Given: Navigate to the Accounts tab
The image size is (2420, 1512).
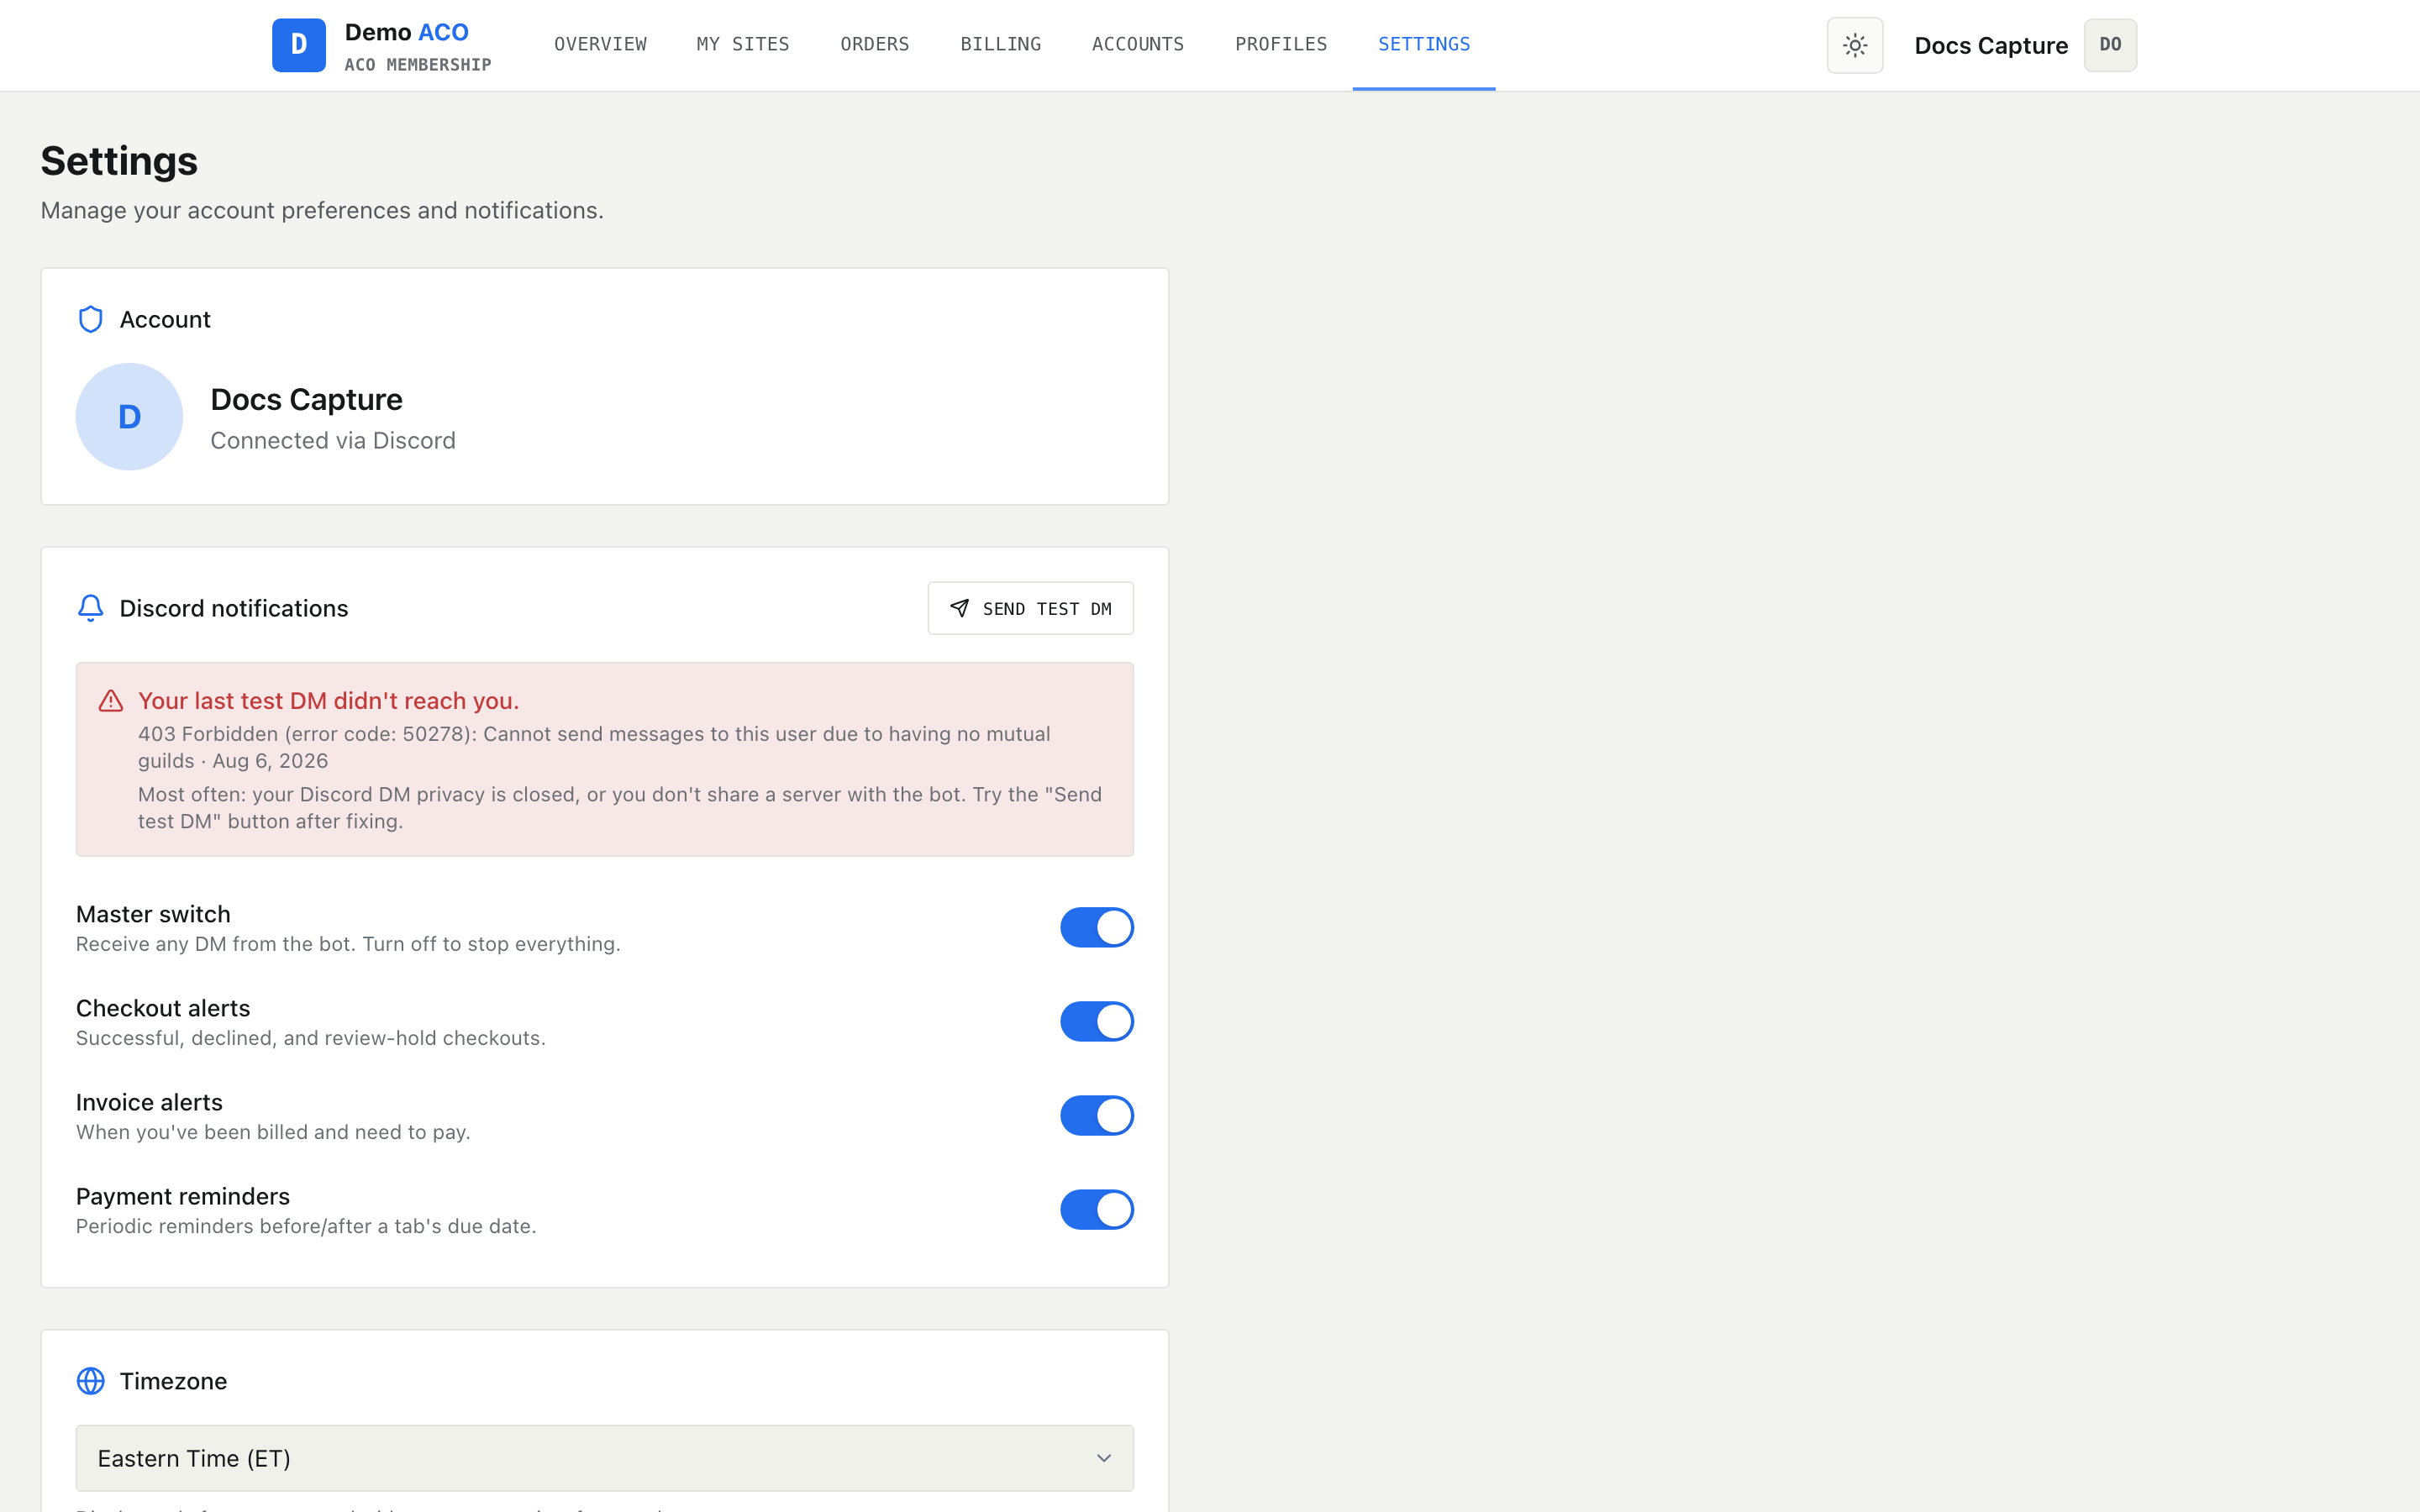Looking at the screenshot, I should (x=1138, y=44).
